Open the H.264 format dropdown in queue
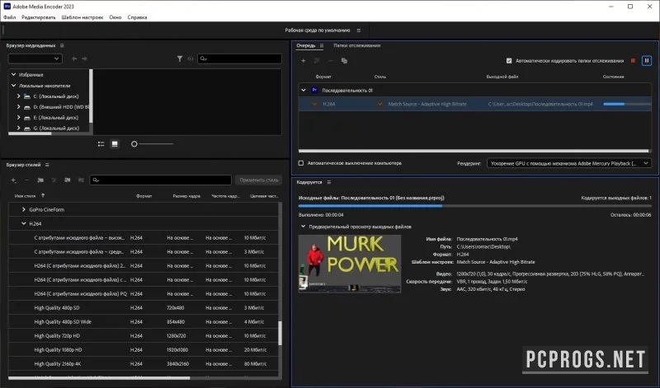Screen dimensions: 660x388 pos(314,104)
